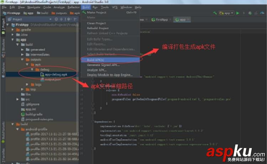The width and height of the screenshot is (267, 164).
Task: Click the hide Project panel icon
Action: coord(75,20)
